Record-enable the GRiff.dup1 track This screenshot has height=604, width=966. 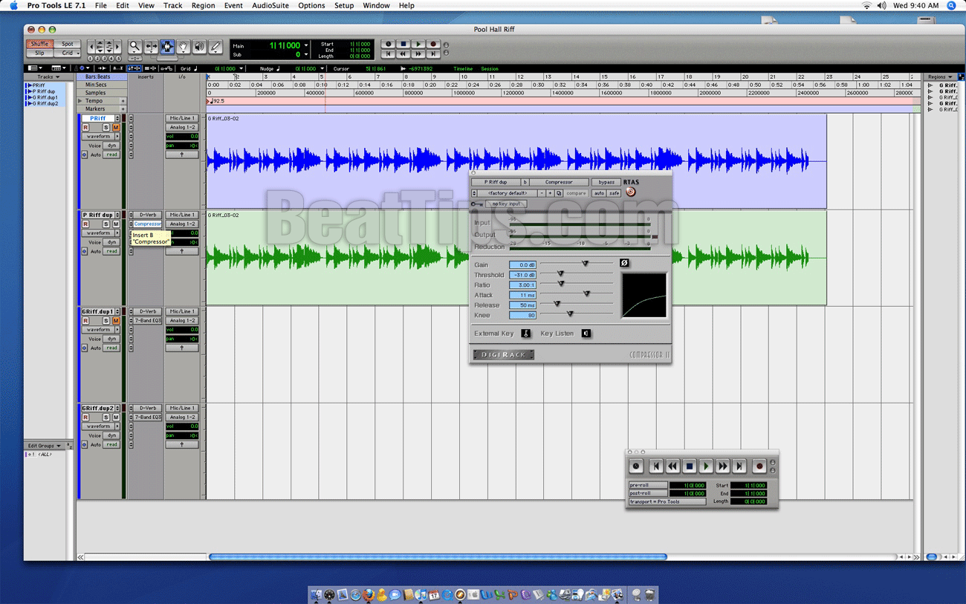pyautogui.click(x=85, y=321)
